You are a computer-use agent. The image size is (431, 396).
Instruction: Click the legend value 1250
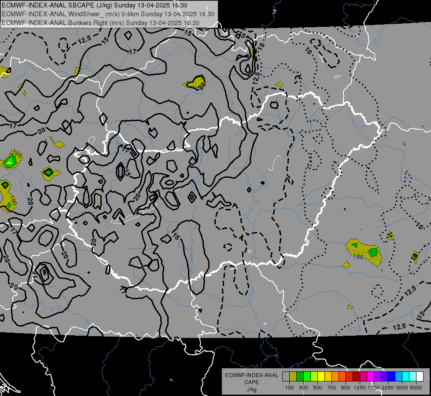point(360,388)
